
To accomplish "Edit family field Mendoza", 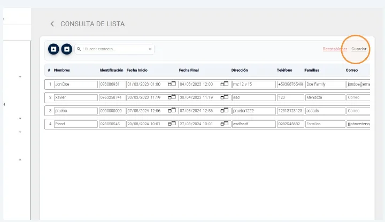I will coord(325,97).
